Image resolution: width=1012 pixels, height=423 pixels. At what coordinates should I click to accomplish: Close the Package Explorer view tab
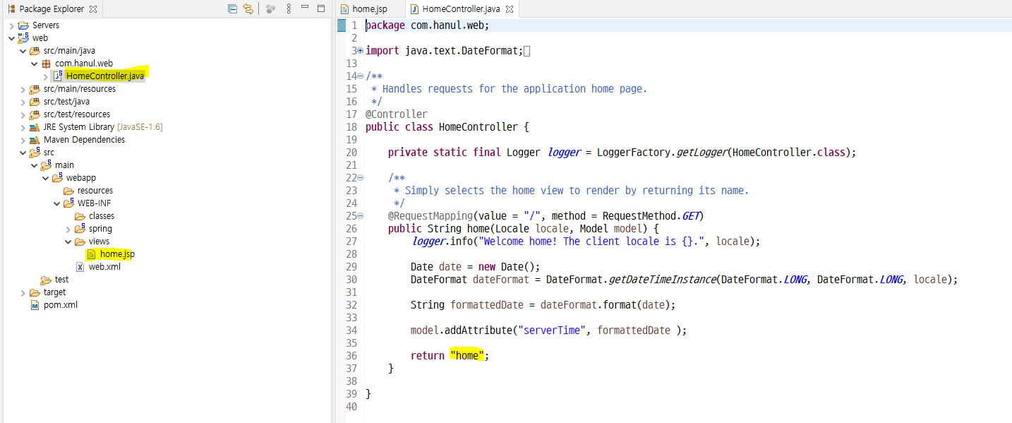point(93,9)
